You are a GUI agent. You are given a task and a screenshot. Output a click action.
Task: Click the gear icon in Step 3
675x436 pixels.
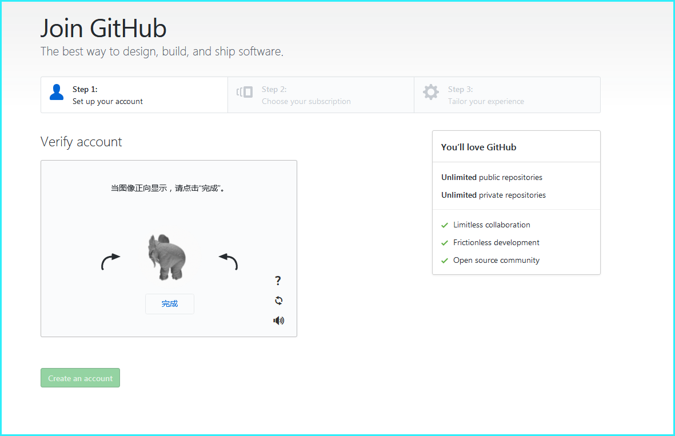[x=430, y=91]
